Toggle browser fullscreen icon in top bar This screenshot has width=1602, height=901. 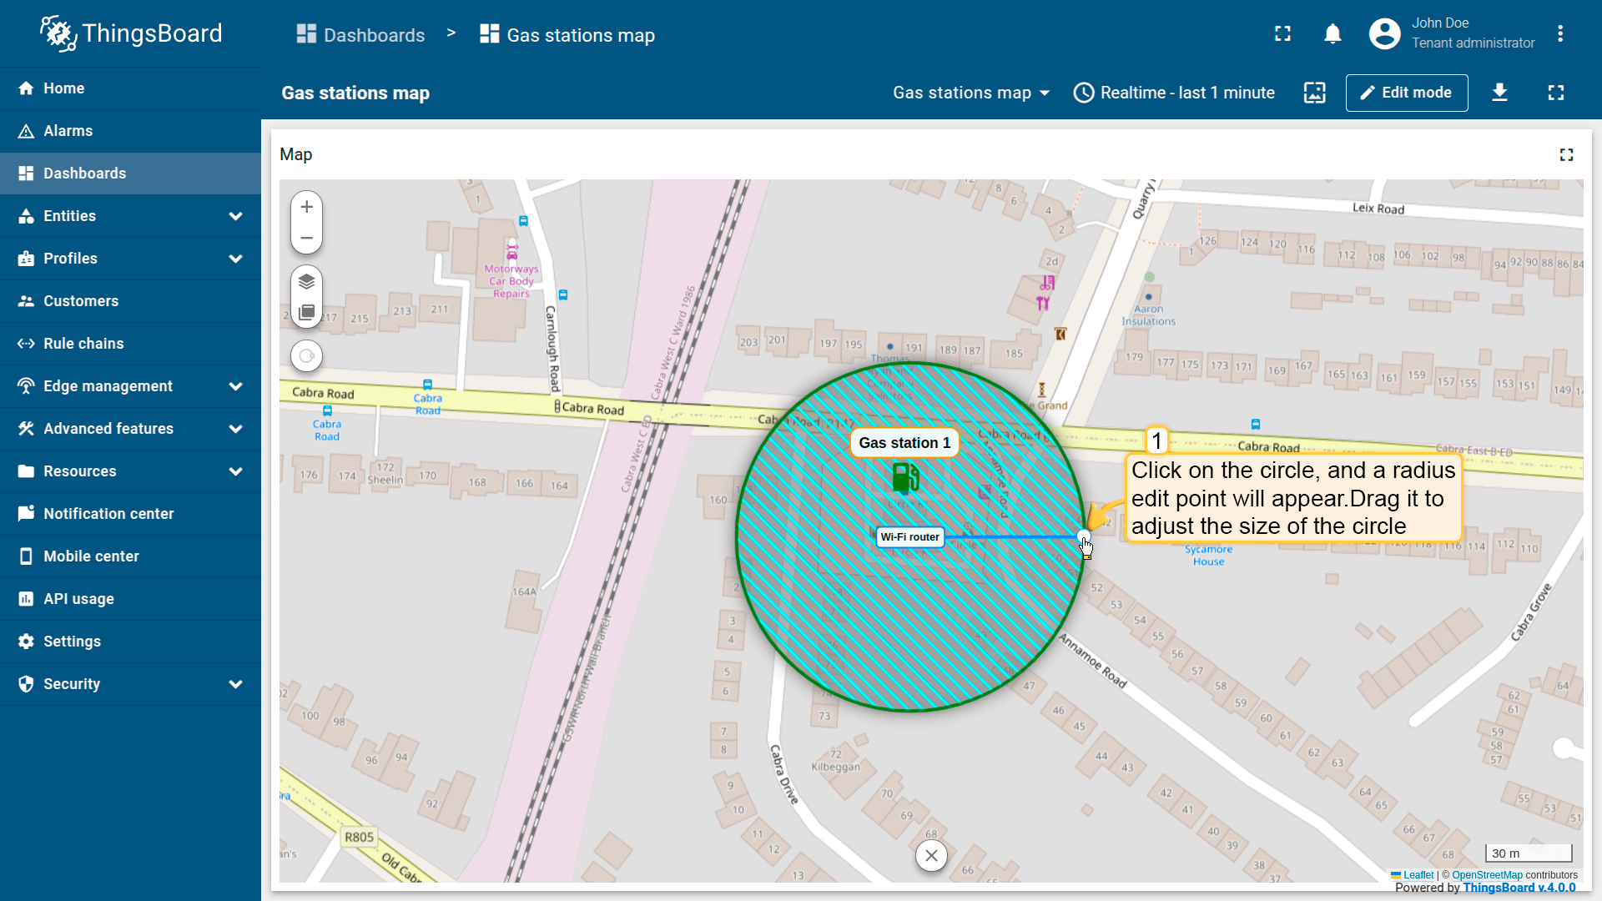[x=1282, y=34]
